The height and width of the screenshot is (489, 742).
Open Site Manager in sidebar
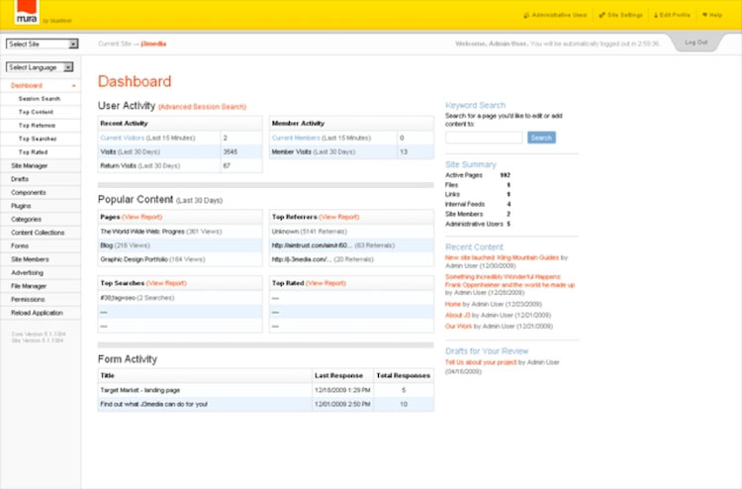click(29, 165)
